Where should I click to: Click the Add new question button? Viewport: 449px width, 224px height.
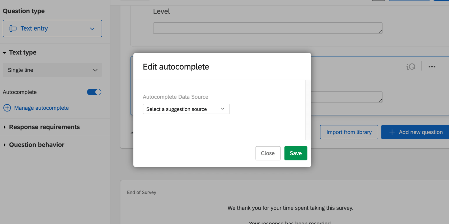click(x=415, y=132)
